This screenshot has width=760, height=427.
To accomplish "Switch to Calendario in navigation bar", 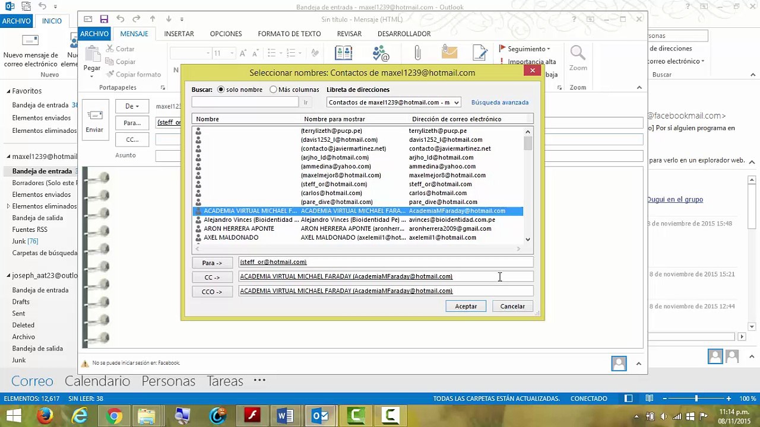I will click(x=97, y=381).
